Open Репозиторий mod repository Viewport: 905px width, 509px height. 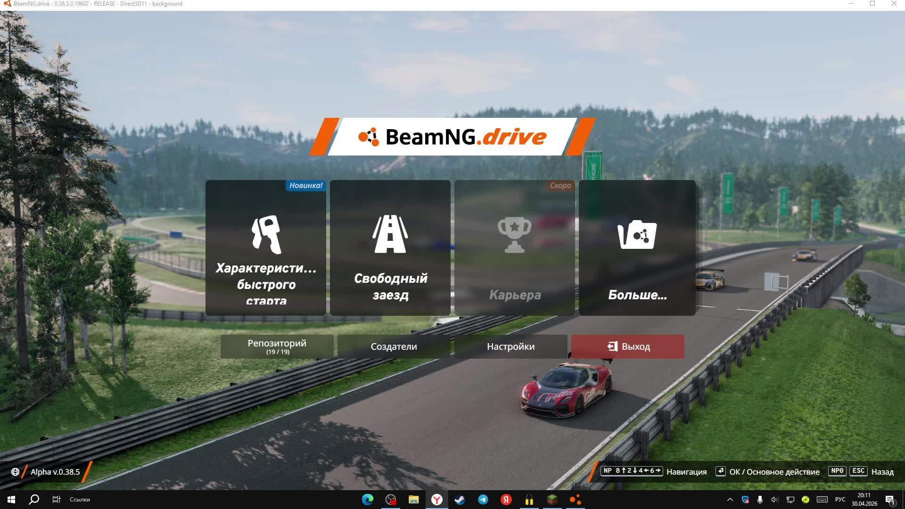pos(277,346)
